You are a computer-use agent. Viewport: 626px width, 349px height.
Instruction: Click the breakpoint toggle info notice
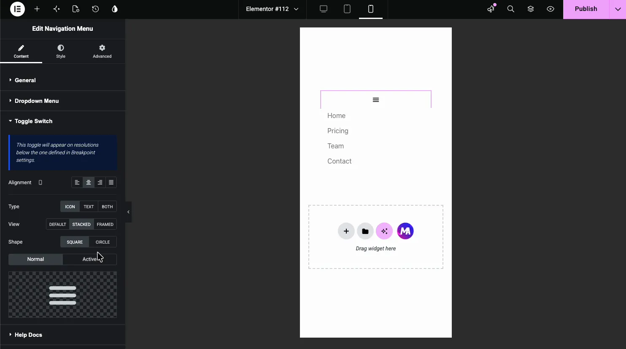[x=62, y=153]
